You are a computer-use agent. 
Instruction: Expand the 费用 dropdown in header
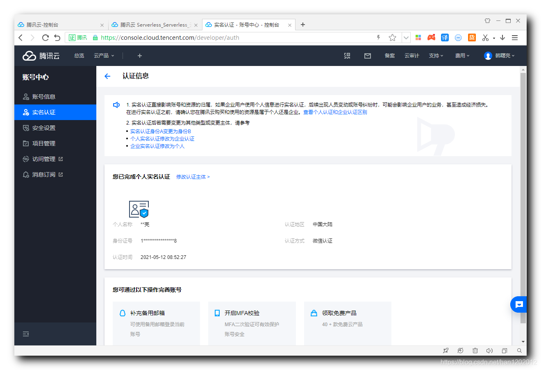tap(462, 56)
